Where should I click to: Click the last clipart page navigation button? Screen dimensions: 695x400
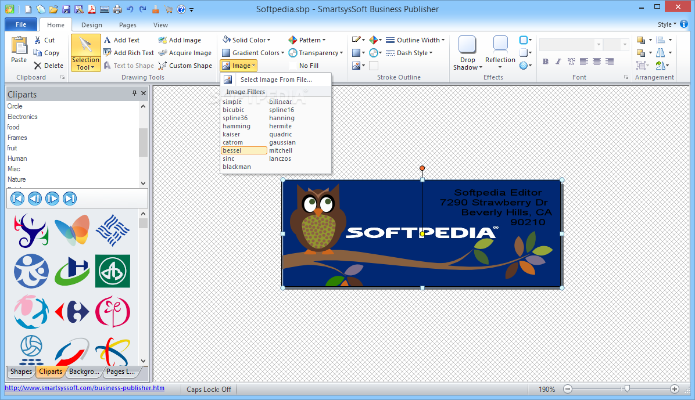(x=70, y=199)
